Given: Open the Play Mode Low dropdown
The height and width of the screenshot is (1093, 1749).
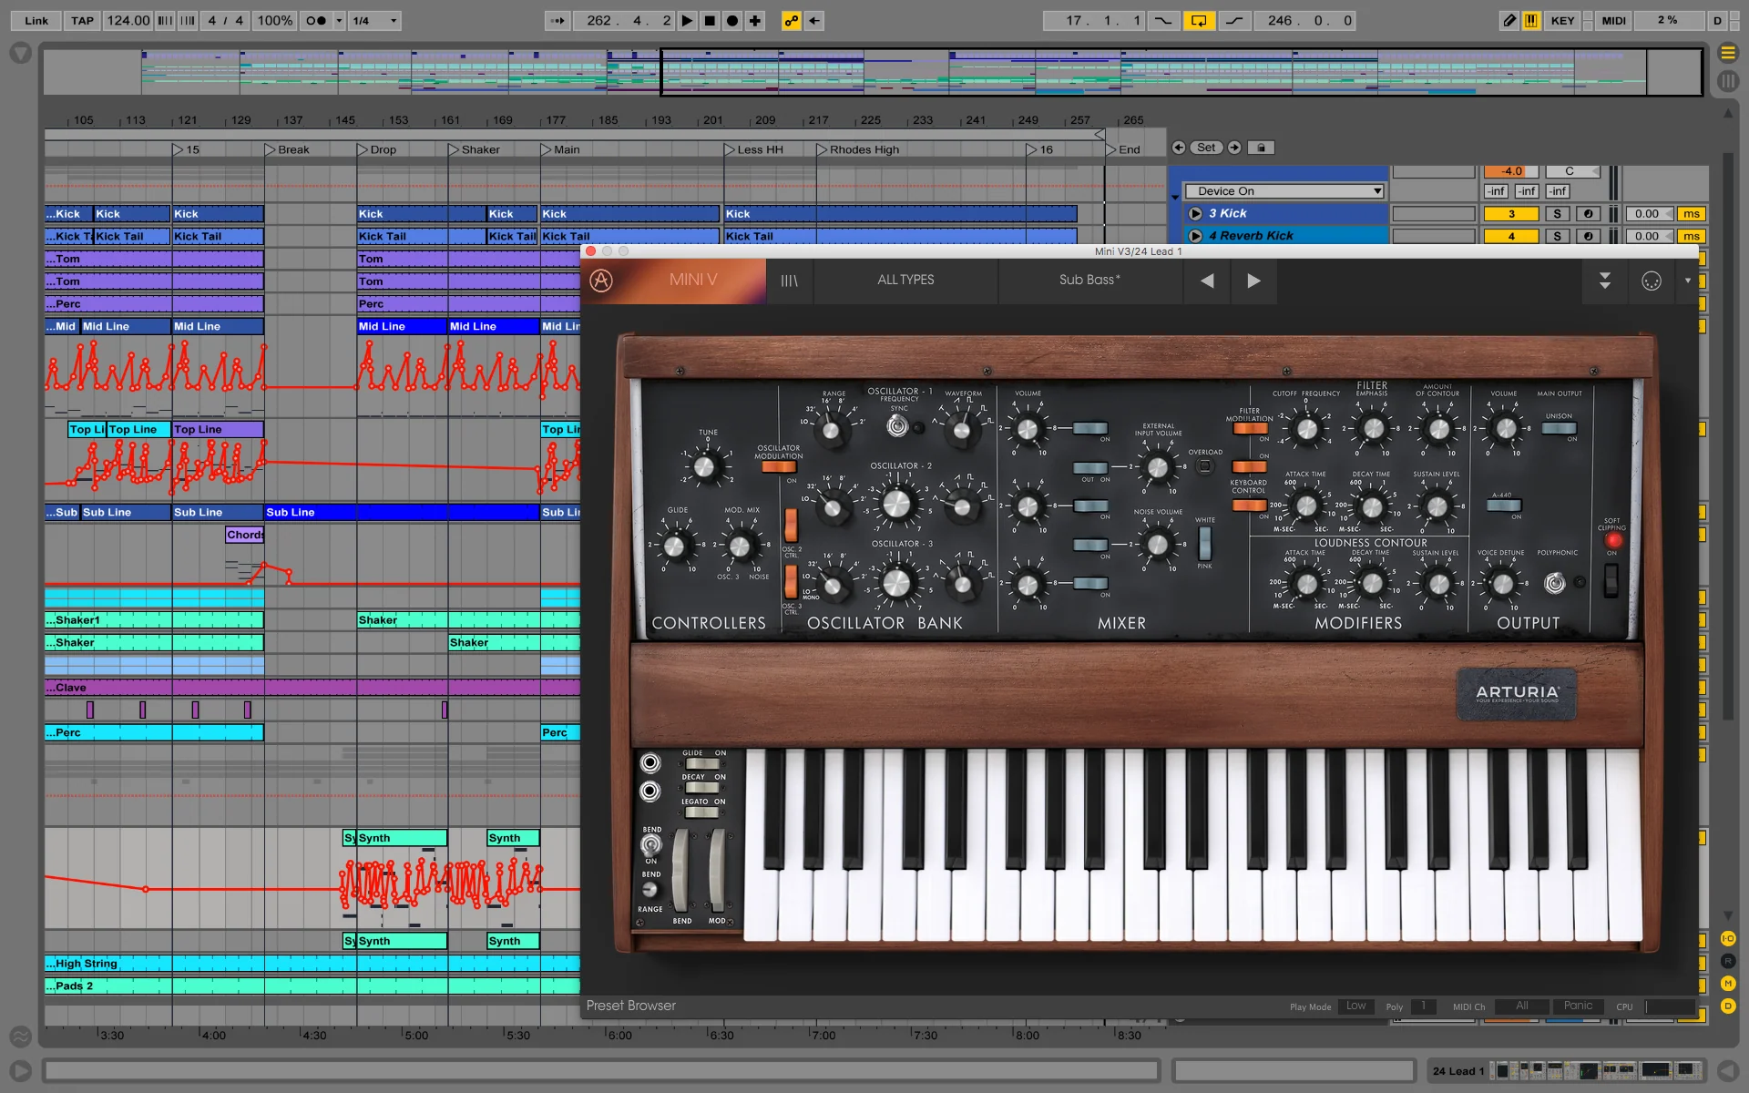Looking at the screenshot, I should [1356, 1006].
